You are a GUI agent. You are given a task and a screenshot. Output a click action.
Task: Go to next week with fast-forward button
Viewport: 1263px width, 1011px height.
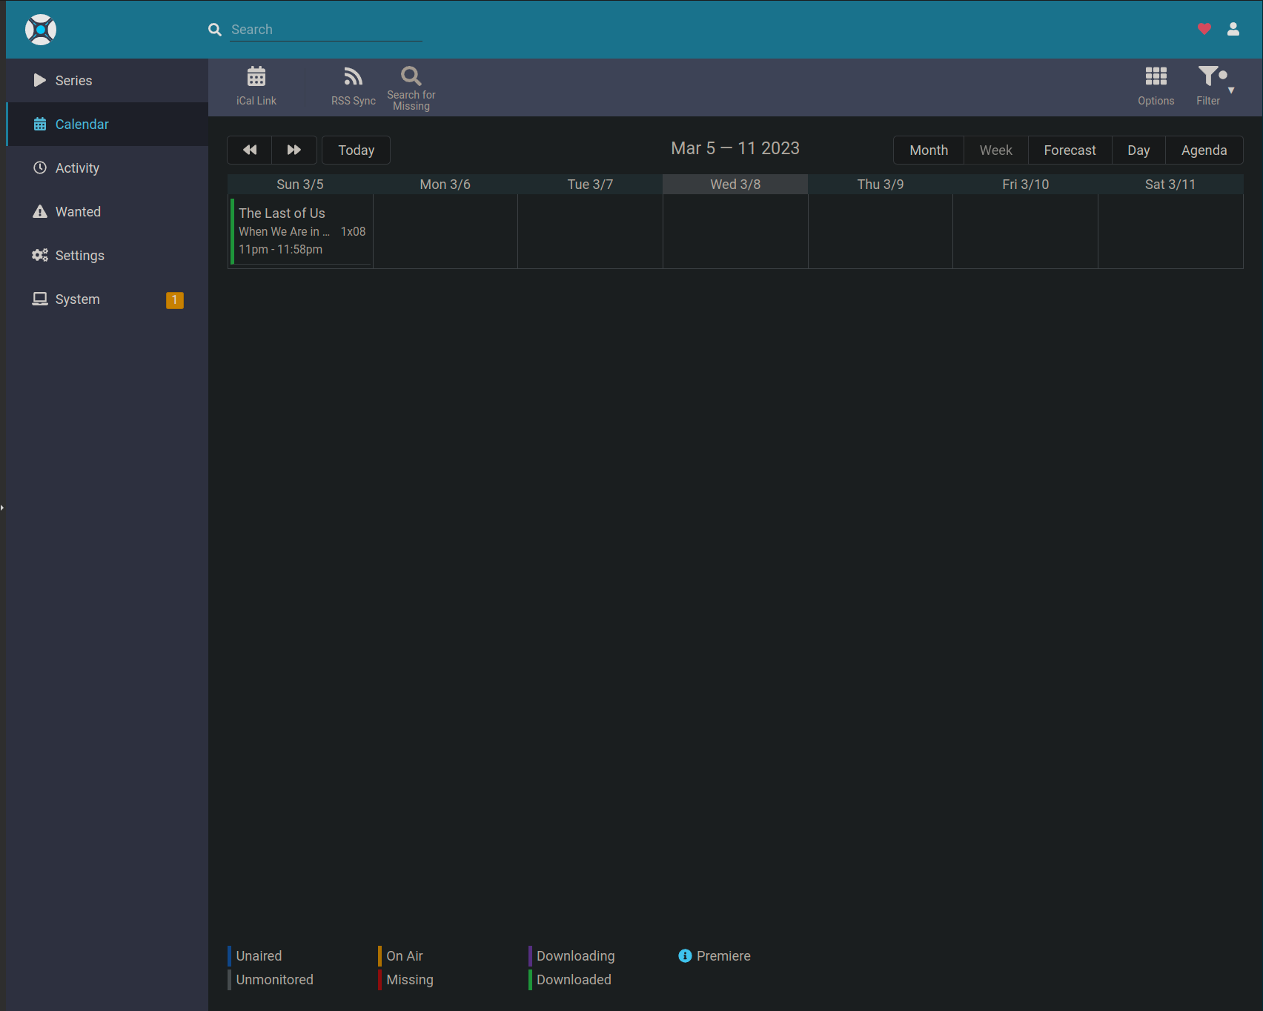coord(294,150)
